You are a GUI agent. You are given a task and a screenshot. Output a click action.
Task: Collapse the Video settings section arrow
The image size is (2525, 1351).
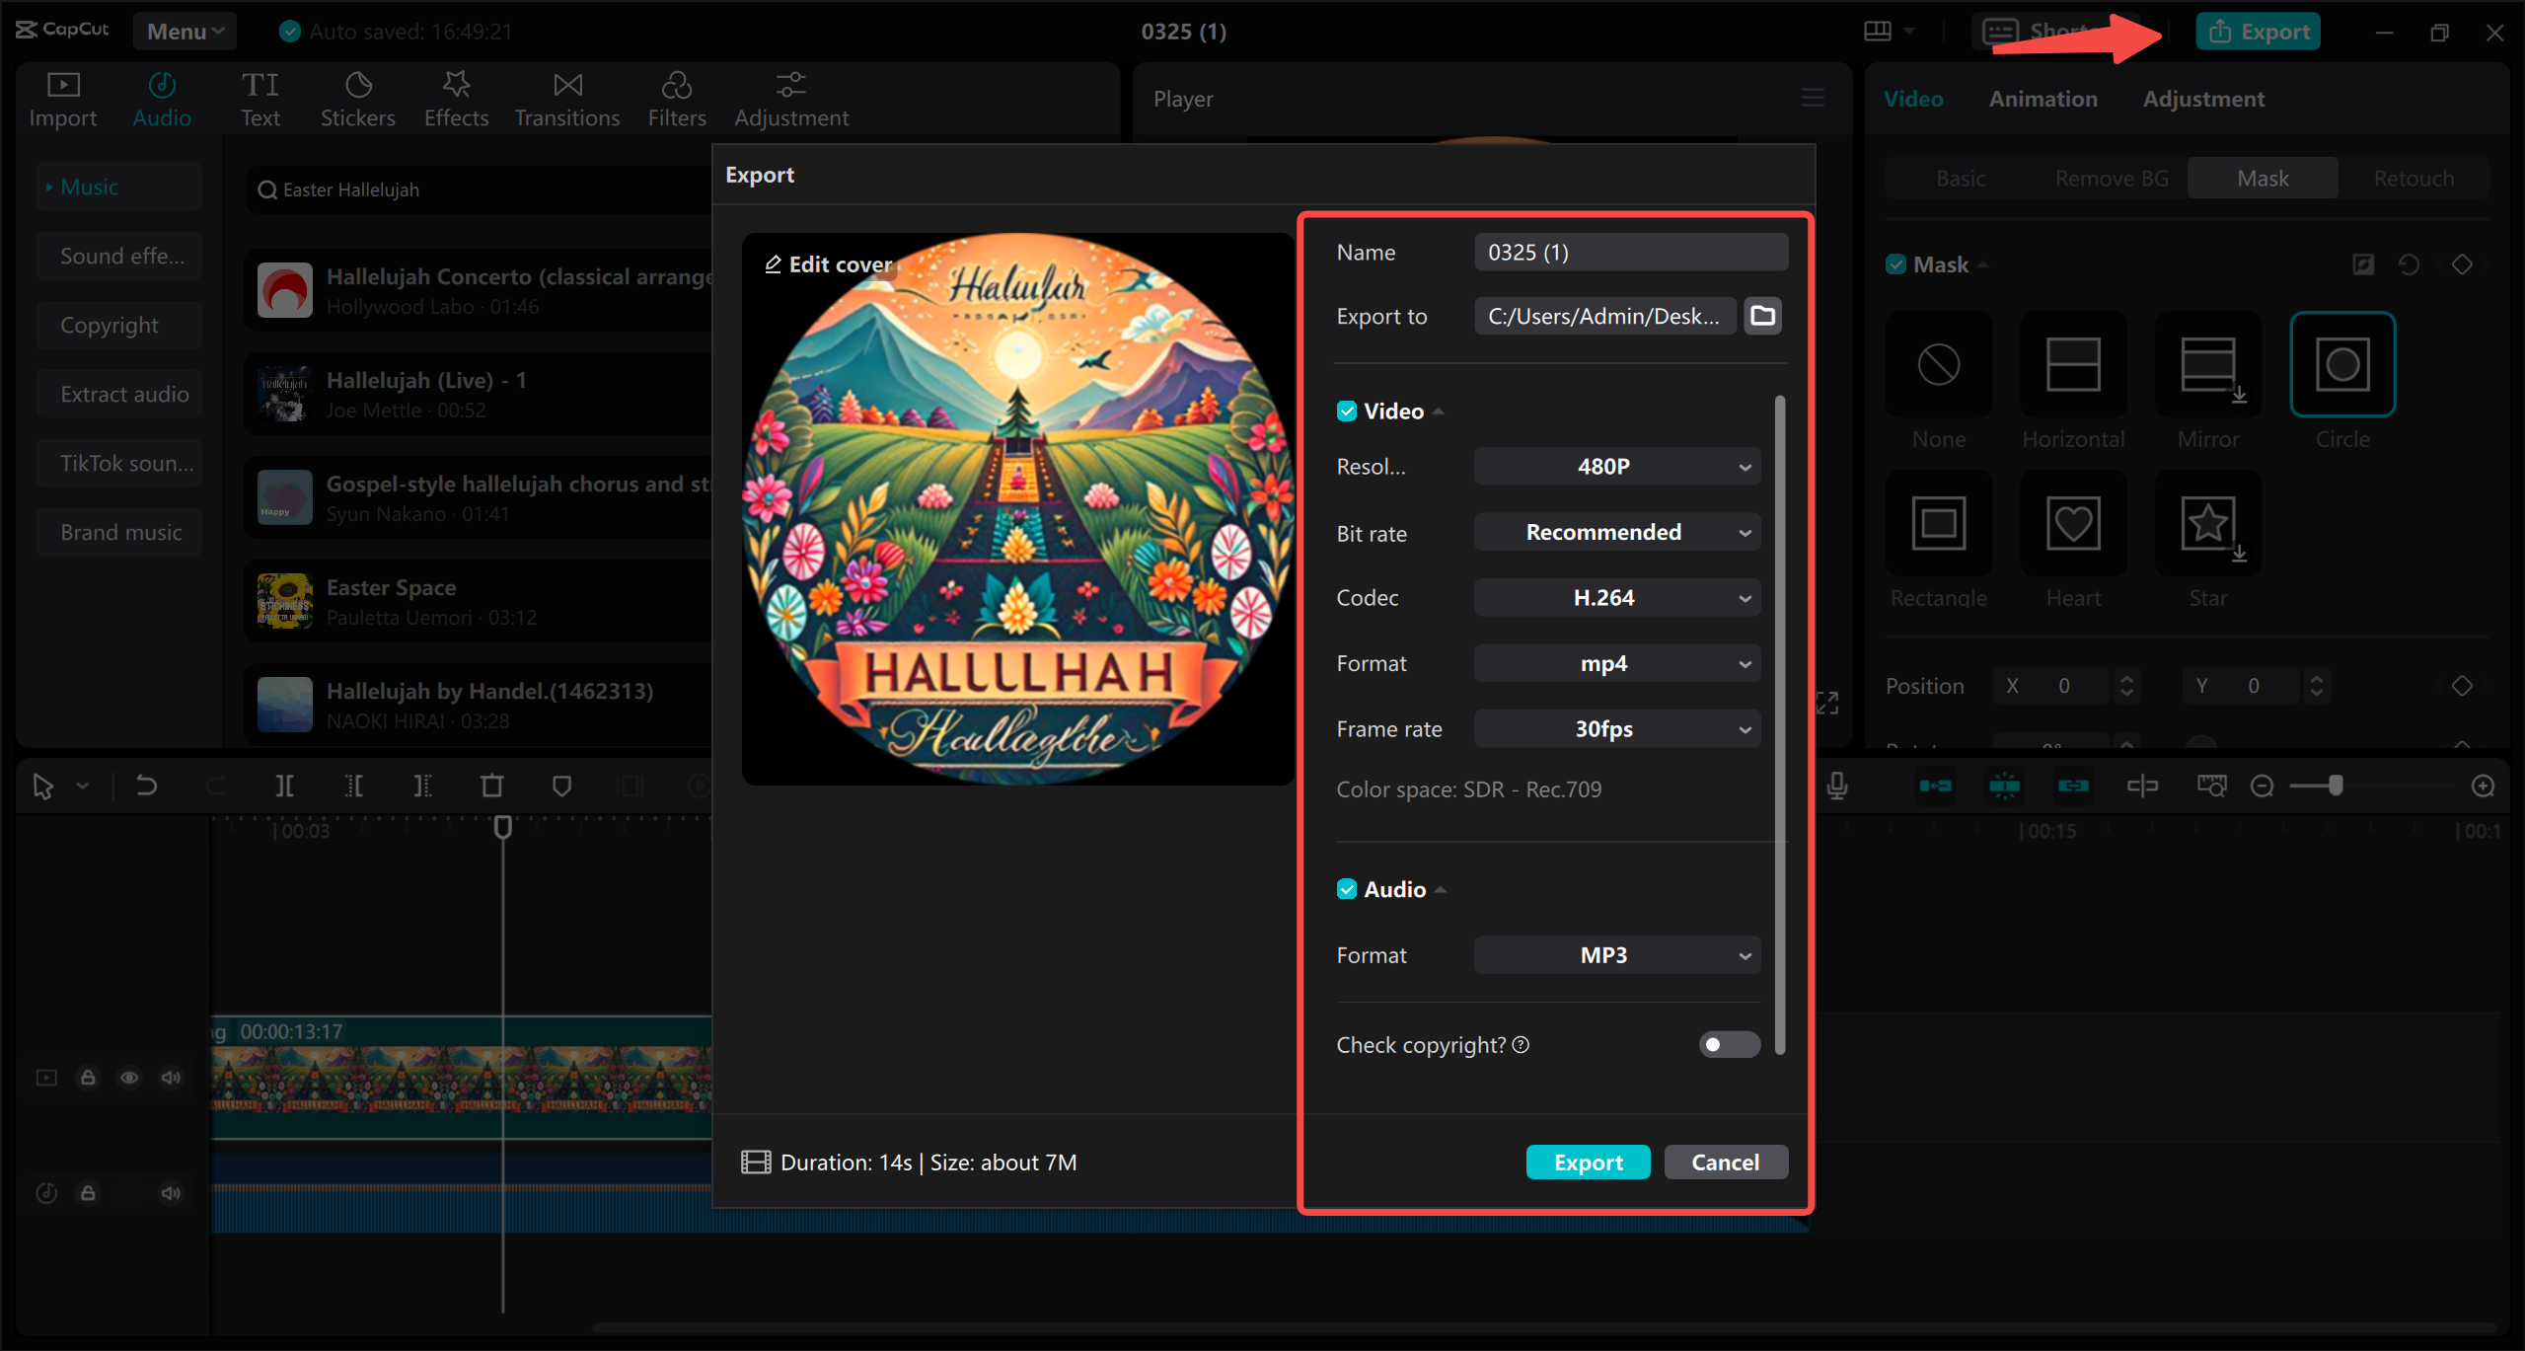coord(1439,412)
